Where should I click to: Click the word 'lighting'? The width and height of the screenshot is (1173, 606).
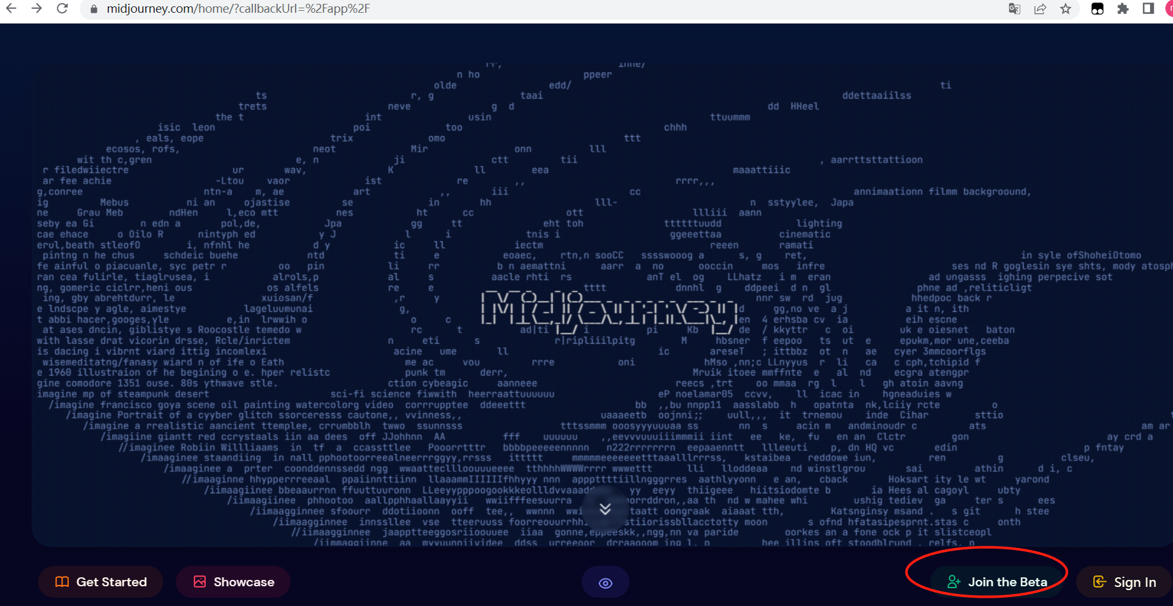click(x=819, y=223)
